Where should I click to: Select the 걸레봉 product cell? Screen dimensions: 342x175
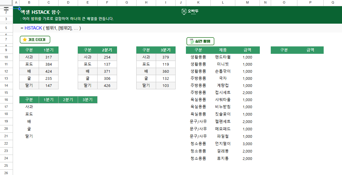223,151
